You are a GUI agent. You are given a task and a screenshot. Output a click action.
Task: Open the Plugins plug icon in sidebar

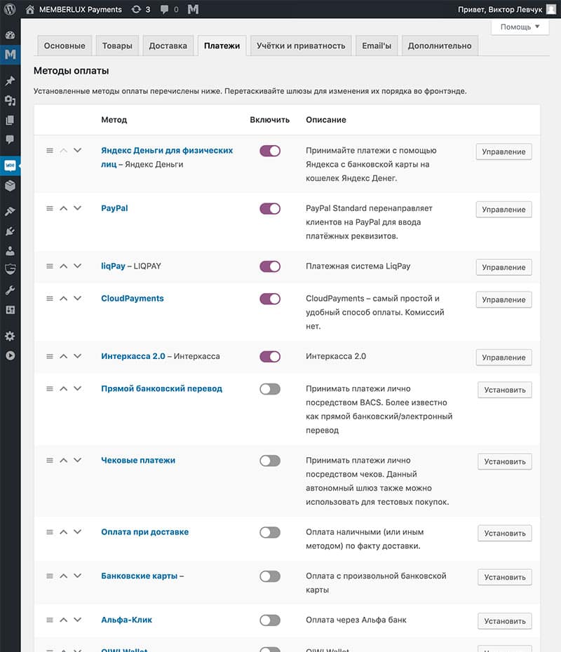(x=10, y=231)
